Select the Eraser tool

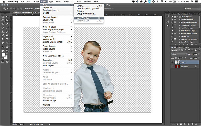pos(3,35)
